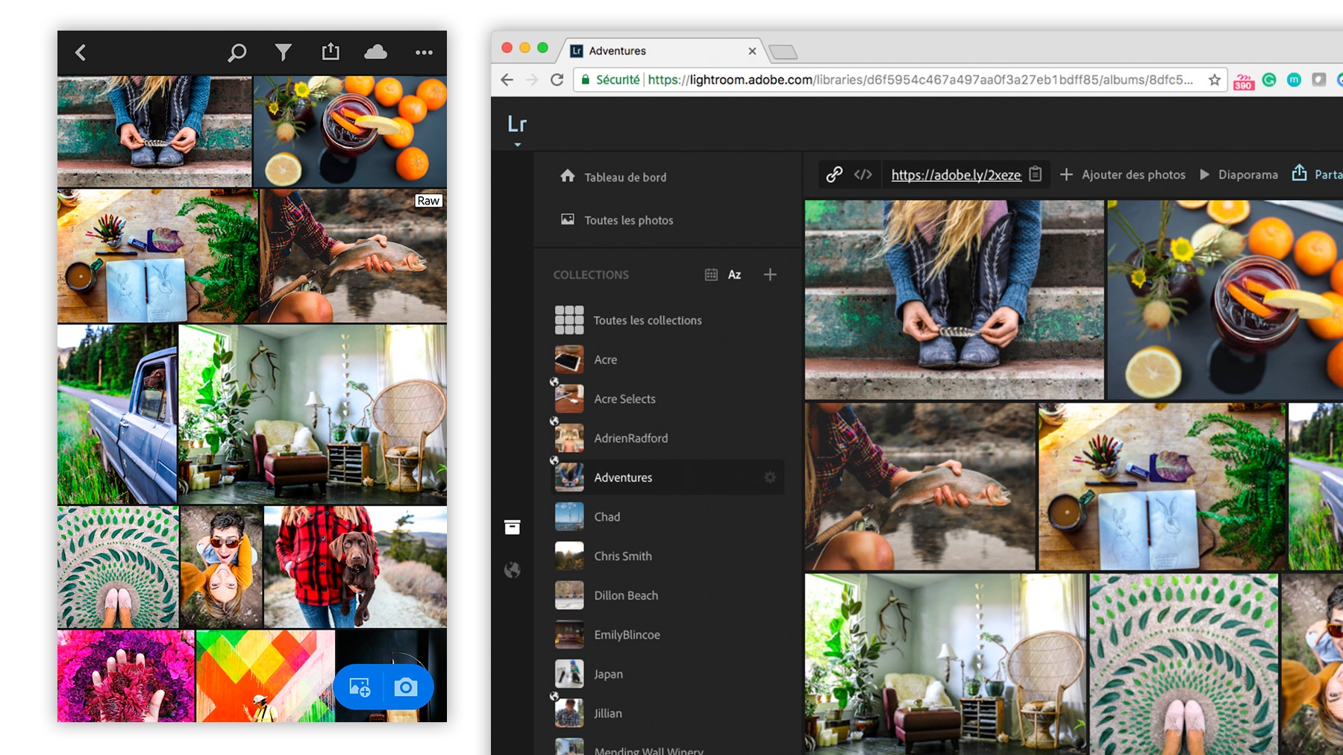Image resolution: width=1343 pixels, height=755 pixels.
Task: Select 'Toutes les photos' in the sidebar
Action: coord(628,220)
